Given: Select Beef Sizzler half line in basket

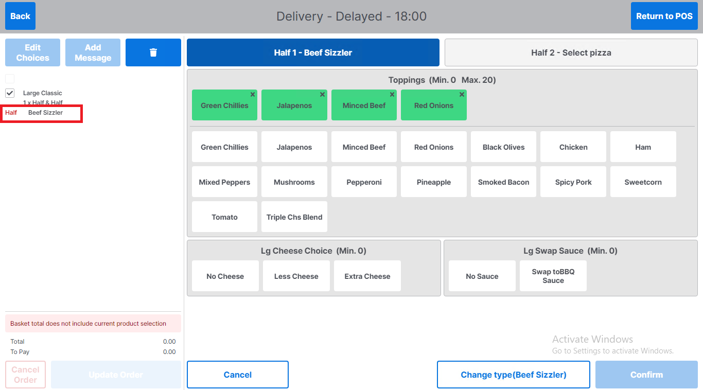Looking at the screenshot, I should (45, 113).
